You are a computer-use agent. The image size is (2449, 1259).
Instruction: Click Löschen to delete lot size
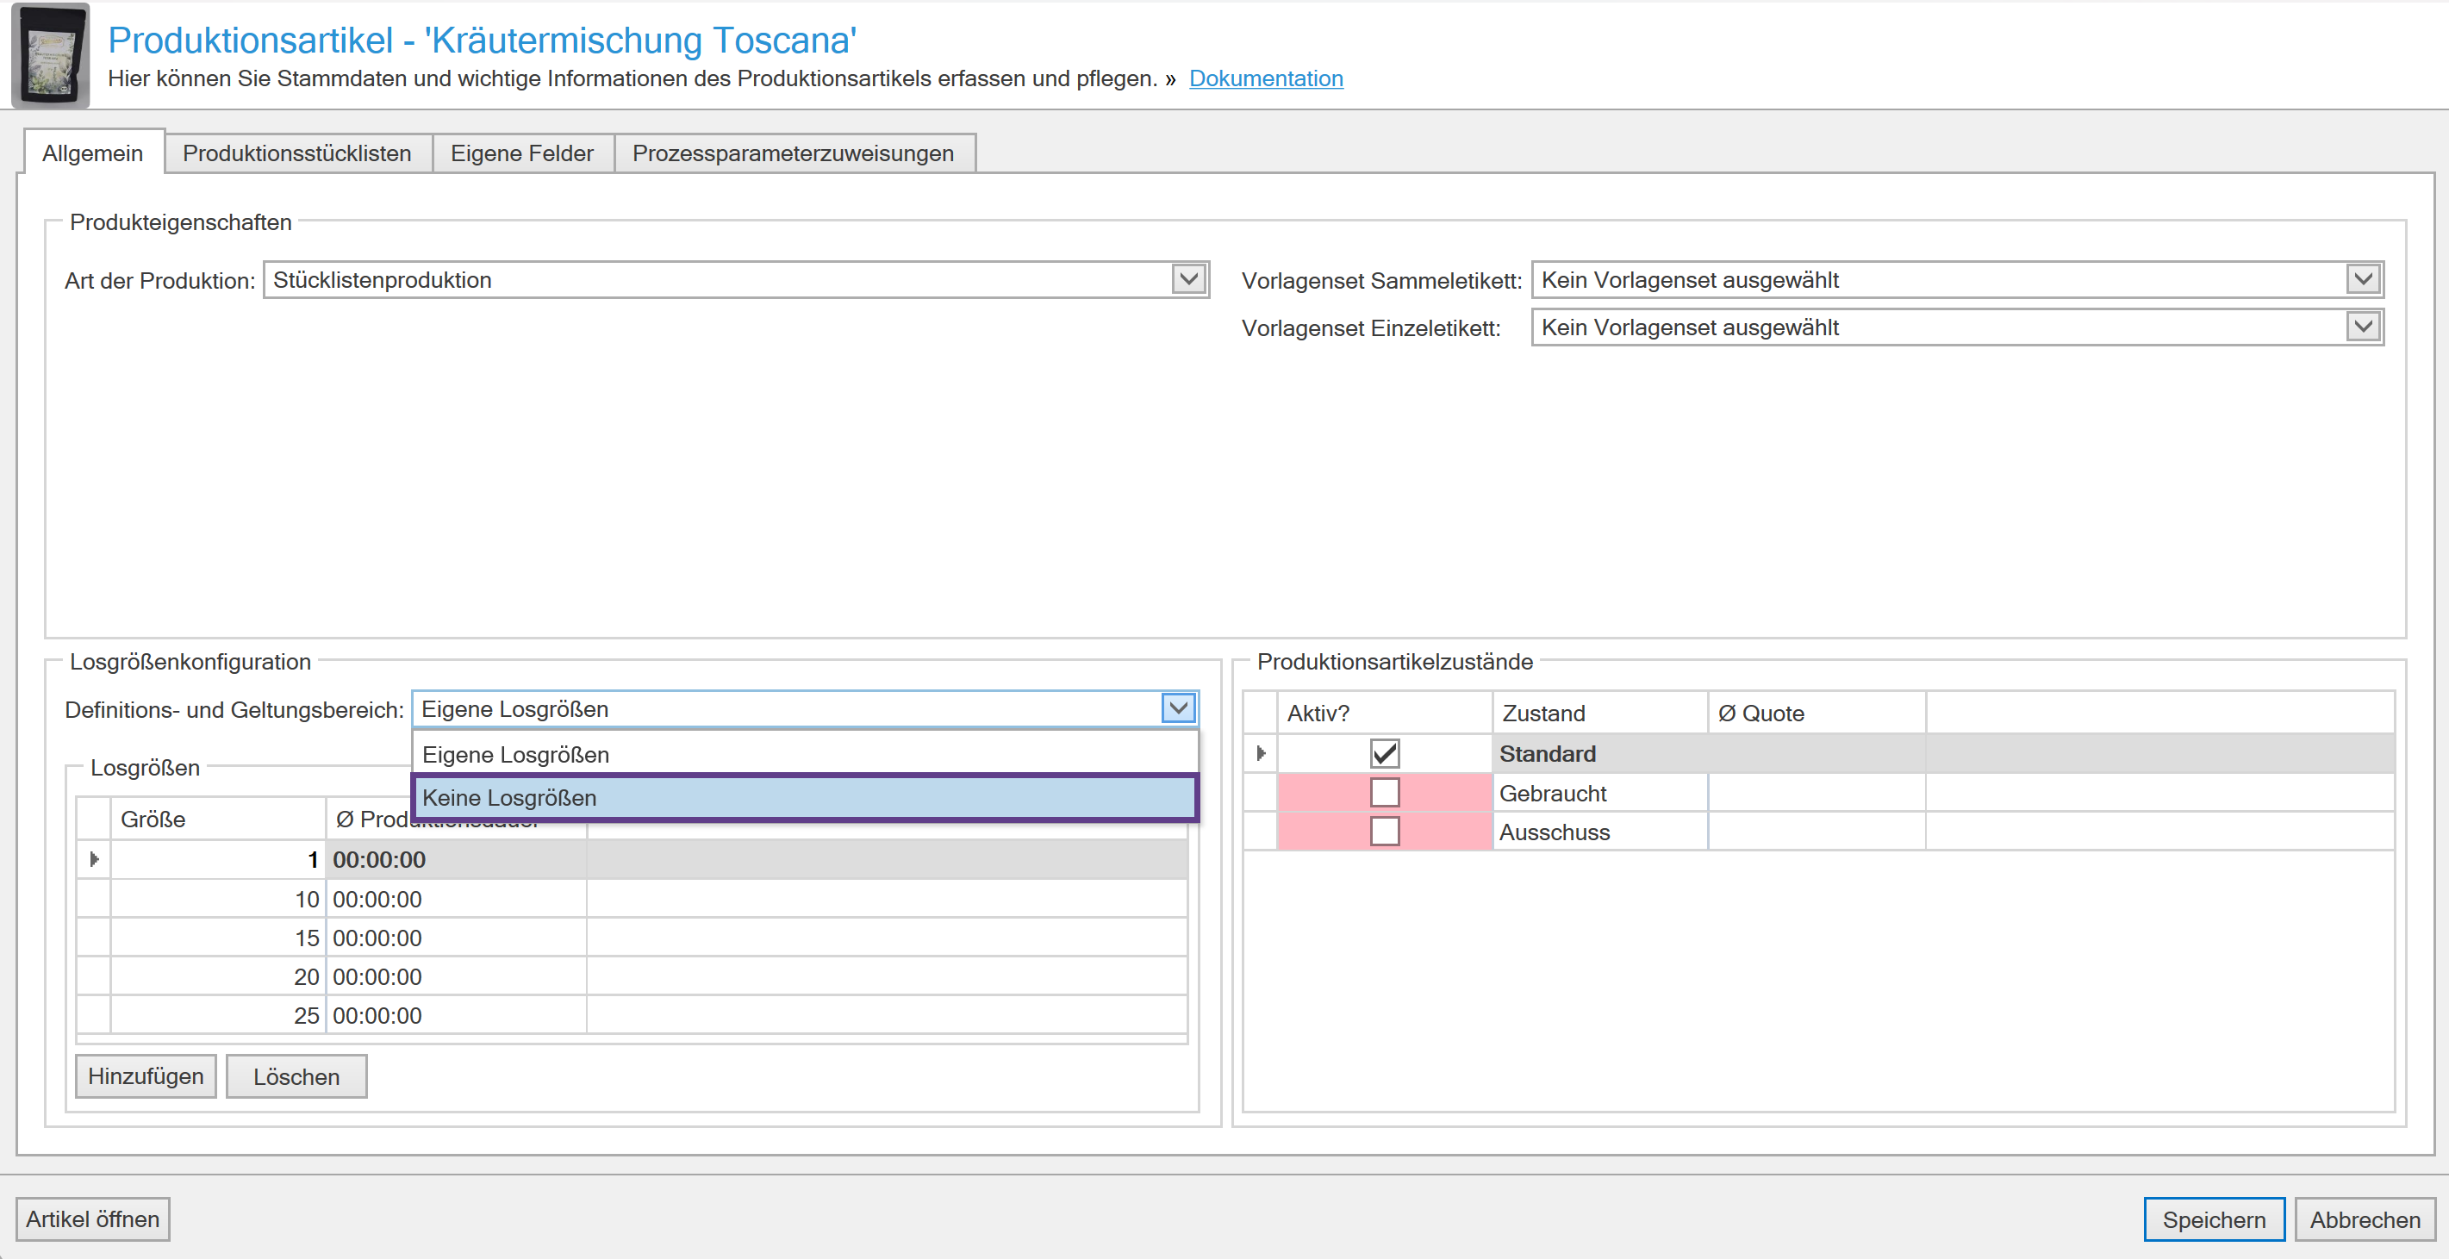(296, 1076)
